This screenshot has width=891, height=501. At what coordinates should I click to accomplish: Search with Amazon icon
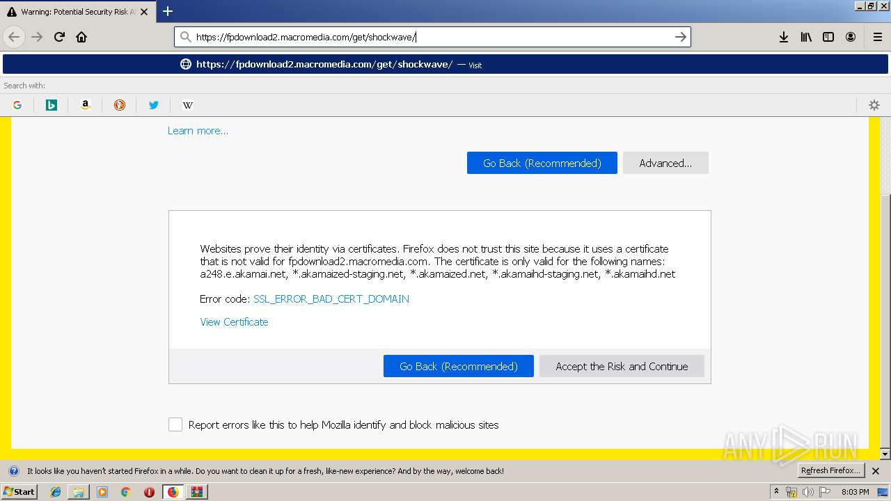click(x=86, y=105)
